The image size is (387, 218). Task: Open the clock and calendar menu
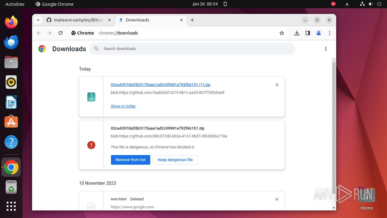click(205, 4)
